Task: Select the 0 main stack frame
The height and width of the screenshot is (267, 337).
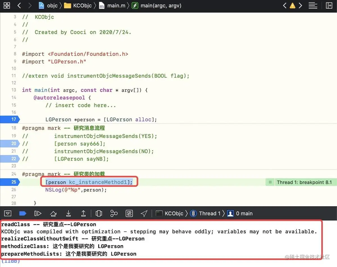Action: (240, 213)
